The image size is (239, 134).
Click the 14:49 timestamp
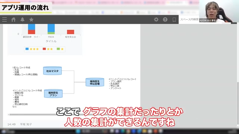click(12, 124)
